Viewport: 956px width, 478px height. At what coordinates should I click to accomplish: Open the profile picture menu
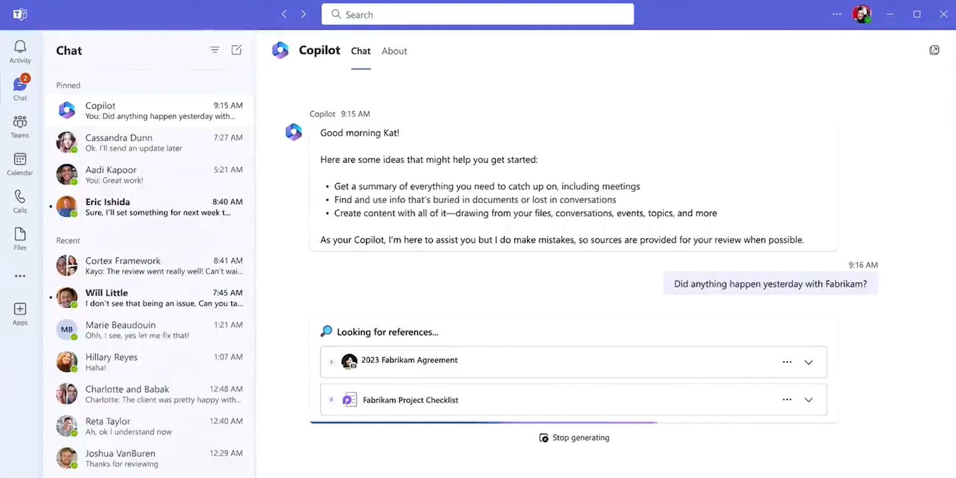click(x=862, y=14)
